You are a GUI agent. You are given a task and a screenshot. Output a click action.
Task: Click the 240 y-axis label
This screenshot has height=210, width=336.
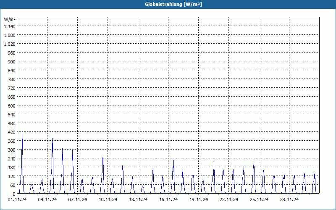click(x=12, y=159)
